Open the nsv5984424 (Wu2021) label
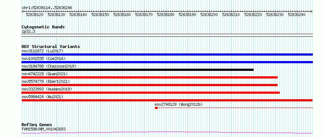323x137 pixels. pyautogui.click(x=42, y=97)
